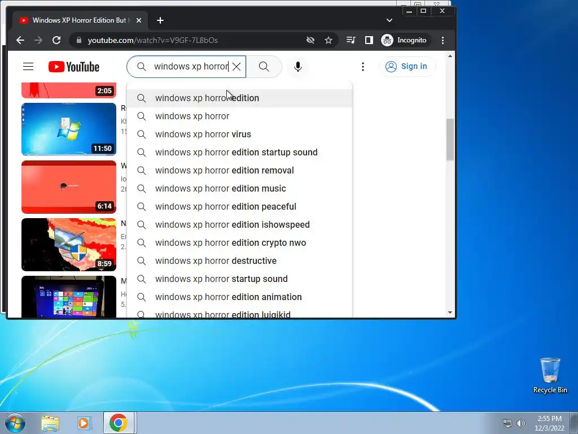This screenshot has width=578, height=434.
Task: Open the taskbar clock showing 2:55 PM
Action: (x=549, y=423)
